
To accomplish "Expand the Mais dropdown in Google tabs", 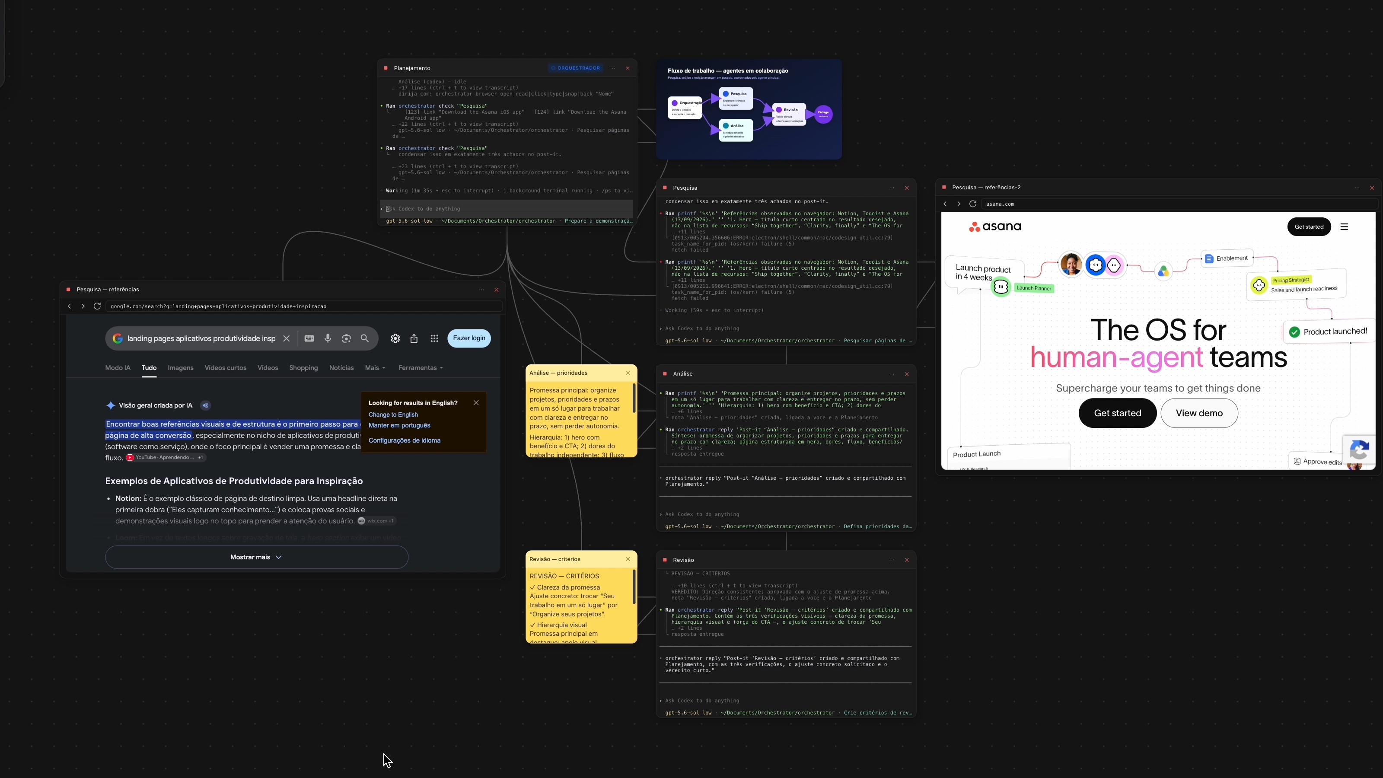I will pos(375,368).
